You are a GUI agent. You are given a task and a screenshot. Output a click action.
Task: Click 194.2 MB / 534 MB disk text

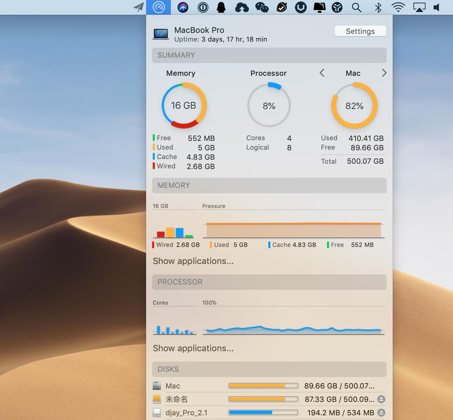(341, 413)
